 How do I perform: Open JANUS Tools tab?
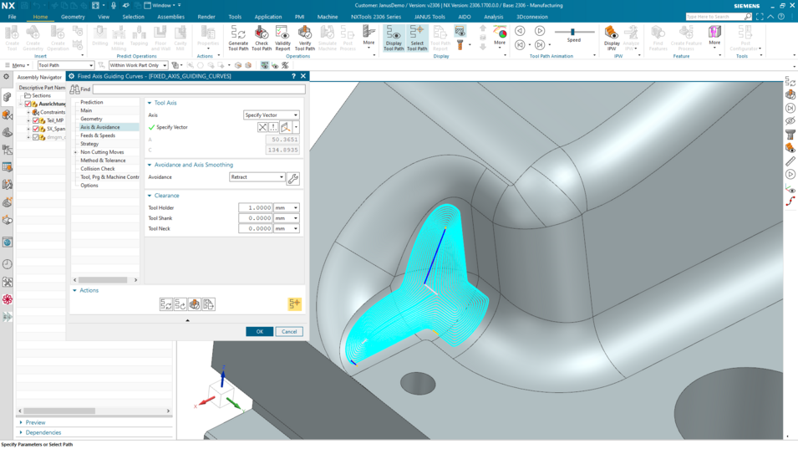coord(429,17)
